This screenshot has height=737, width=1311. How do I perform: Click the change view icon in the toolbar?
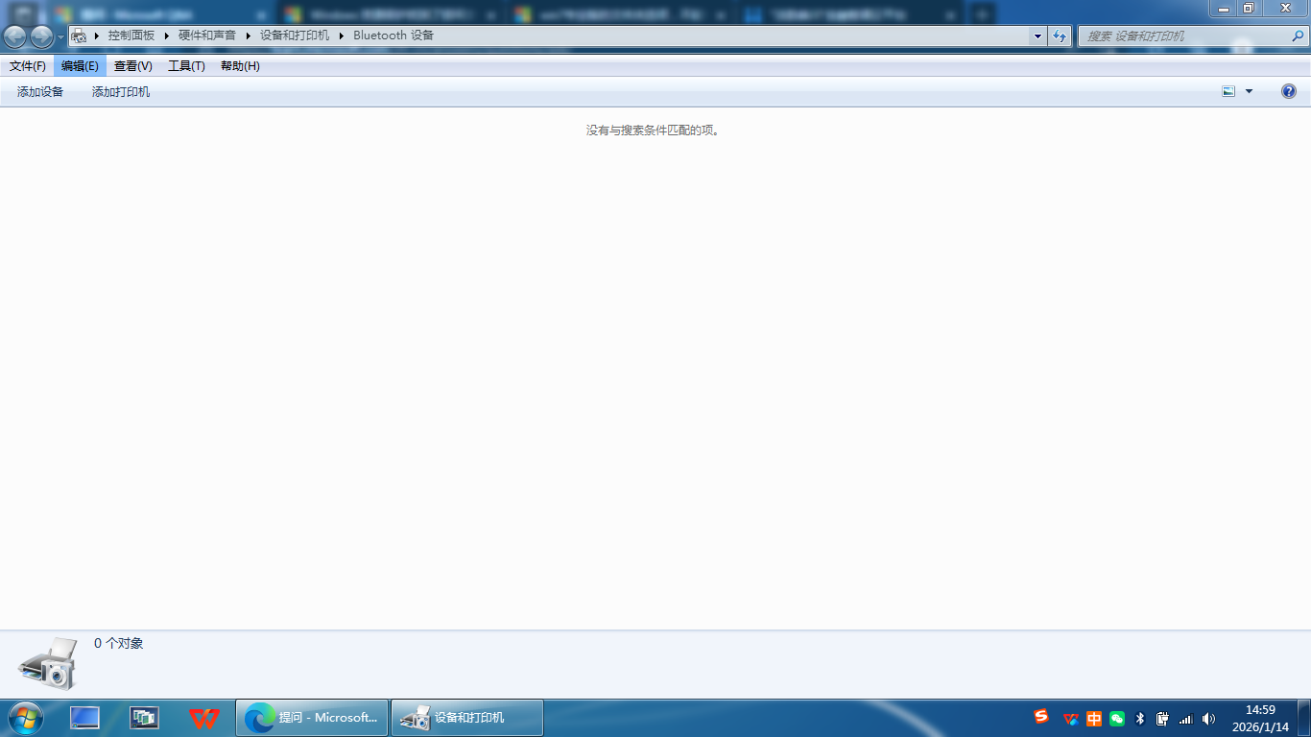click(1228, 92)
